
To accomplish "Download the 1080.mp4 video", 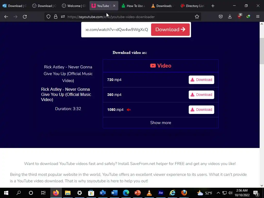I will pyautogui.click(x=201, y=110).
